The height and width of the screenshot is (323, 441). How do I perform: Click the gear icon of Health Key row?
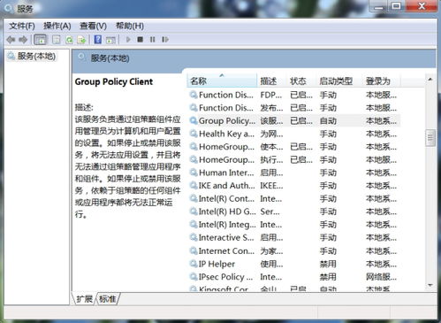(194, 134)
